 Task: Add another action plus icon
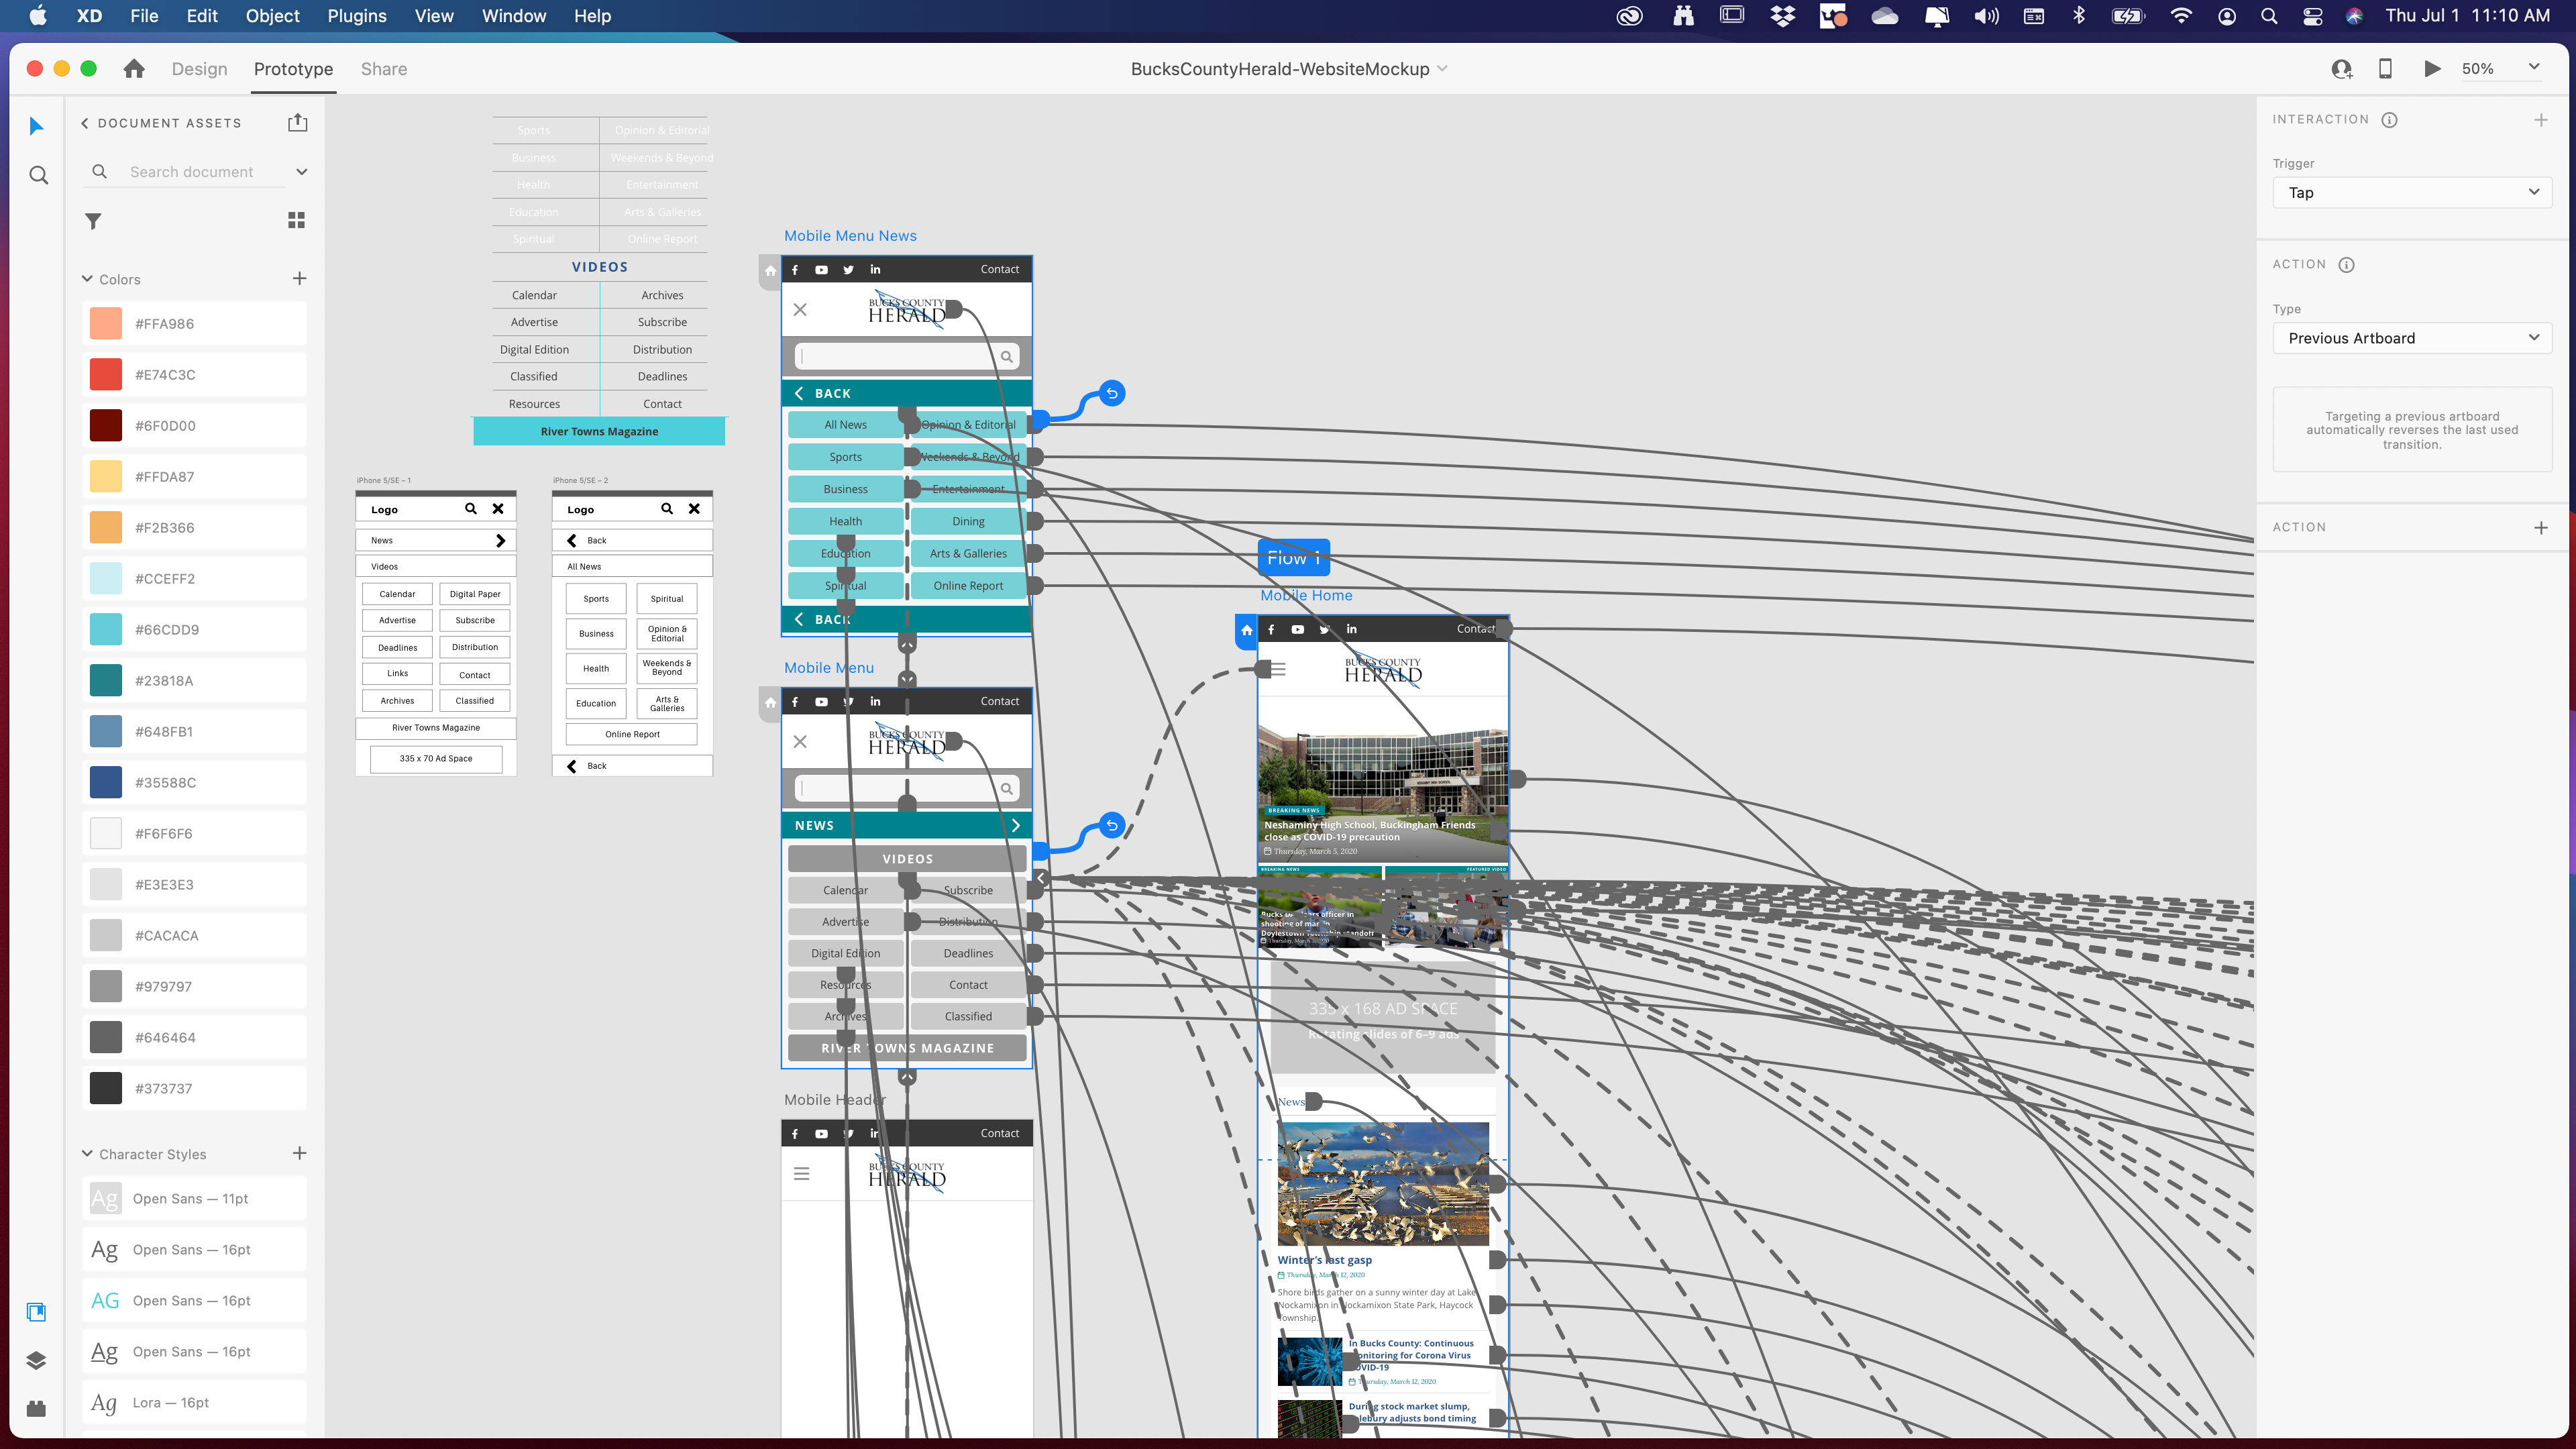tap(2541, 527)
